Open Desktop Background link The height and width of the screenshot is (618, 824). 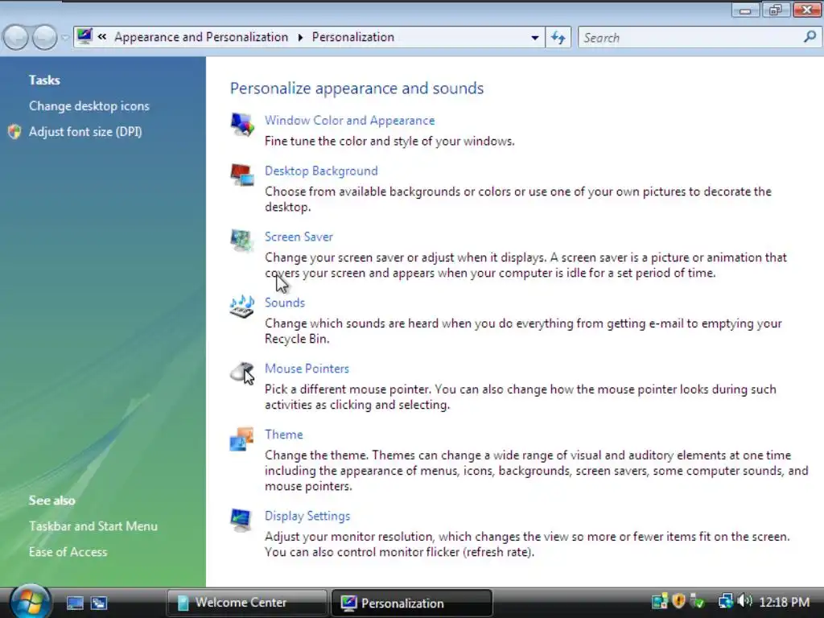pos(321,171)
